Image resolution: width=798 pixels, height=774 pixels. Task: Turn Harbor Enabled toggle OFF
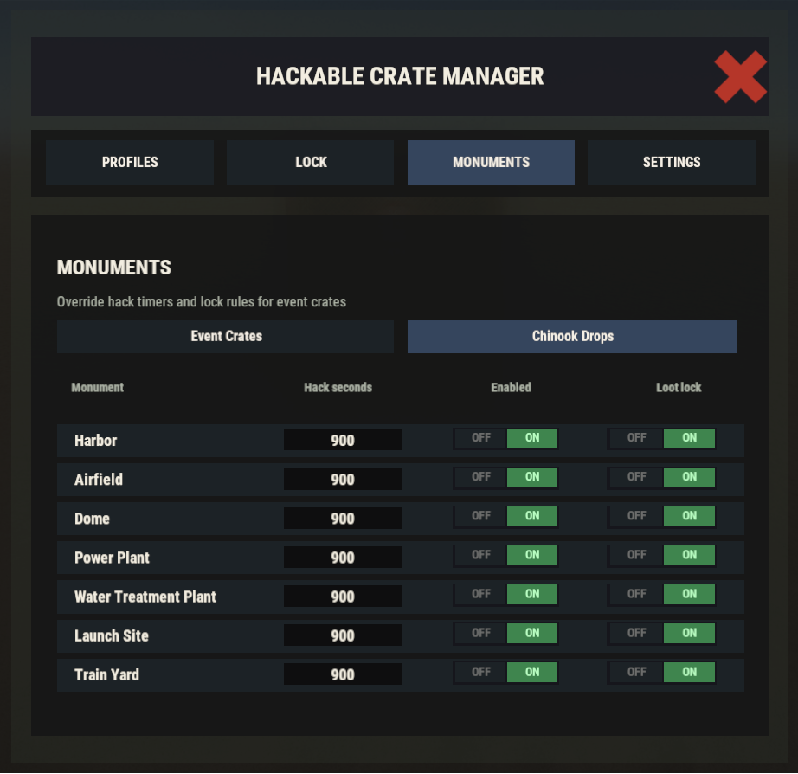tap(481, 438)
